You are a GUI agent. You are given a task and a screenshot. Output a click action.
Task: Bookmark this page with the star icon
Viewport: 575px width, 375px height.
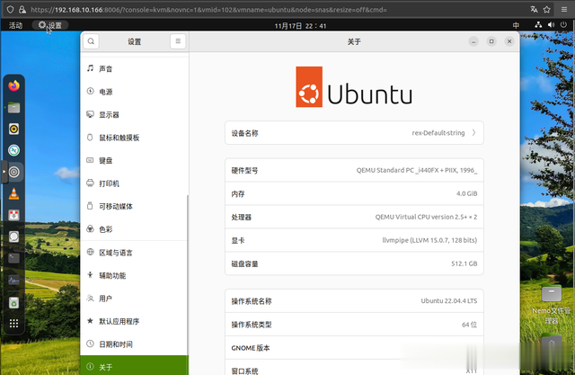[547, 10]
